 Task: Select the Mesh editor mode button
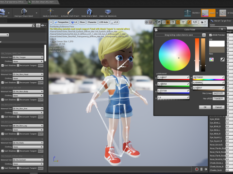click(208, 13)
